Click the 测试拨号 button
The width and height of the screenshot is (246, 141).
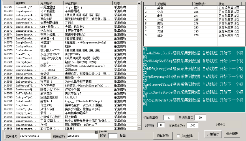(x=163, y=136)
